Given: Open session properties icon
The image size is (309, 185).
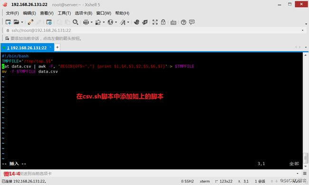Looking at the screenshot, I should (48, 22).
